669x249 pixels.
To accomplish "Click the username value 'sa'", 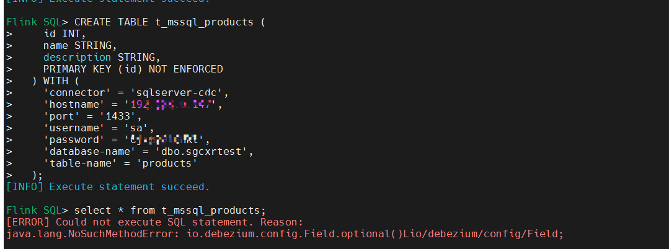I will pos(136,128).
